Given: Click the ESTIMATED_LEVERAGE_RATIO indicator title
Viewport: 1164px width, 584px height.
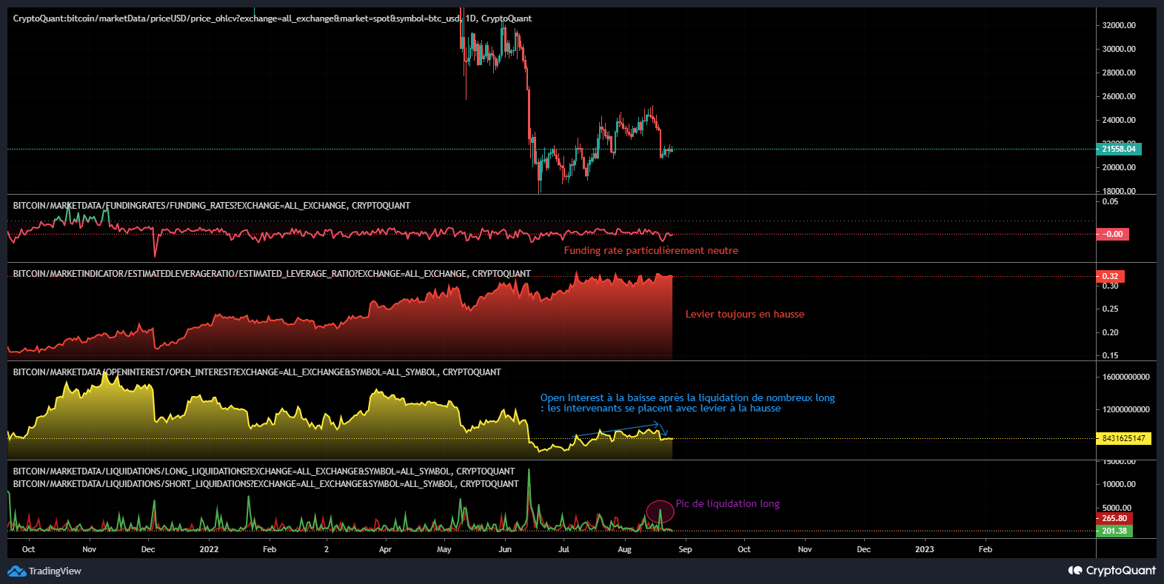Looking at the screenshot, I should click(x=272, y=274).
